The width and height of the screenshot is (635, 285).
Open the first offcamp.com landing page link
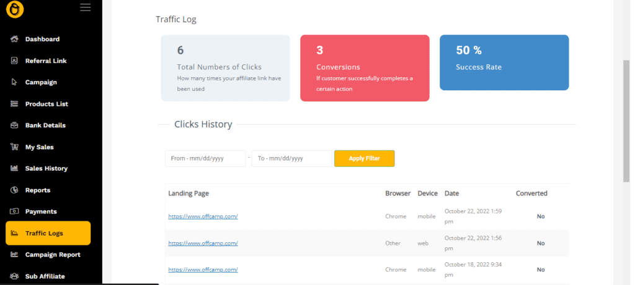(x=203, y=216)
